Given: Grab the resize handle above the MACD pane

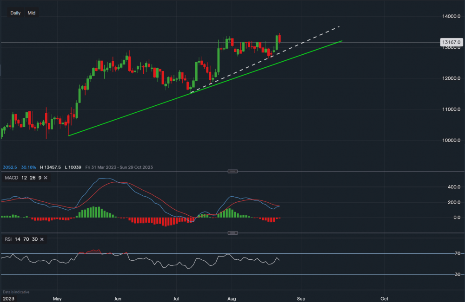Looking at the screenshot, I should click(x=232, y=171).
